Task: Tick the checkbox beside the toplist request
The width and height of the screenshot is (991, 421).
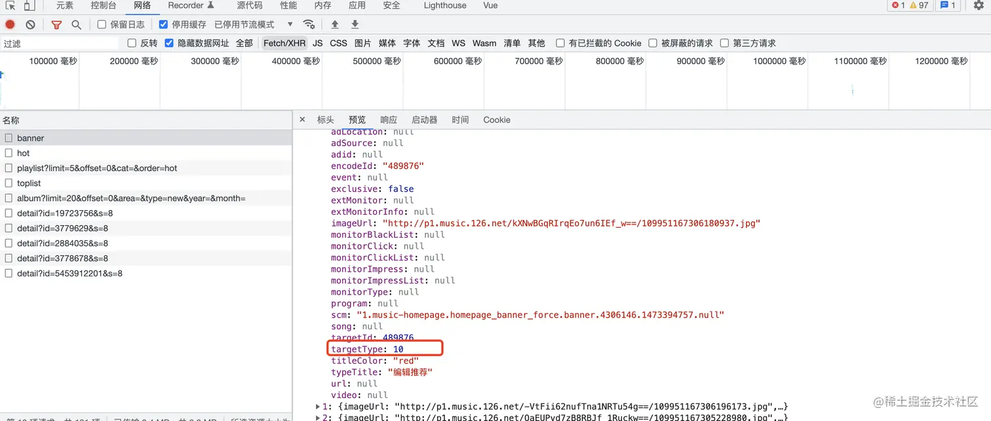Action: 9,183
